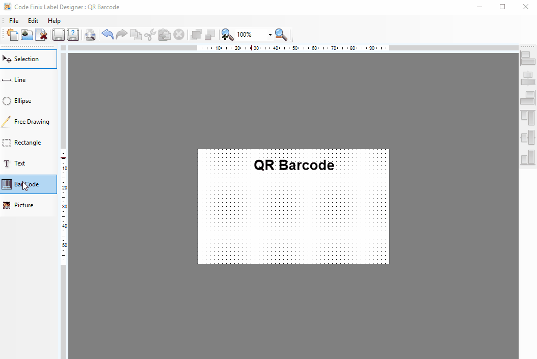Click the Zoom Out magnifier
Screen dimensions: 537x359
point(281,35)
